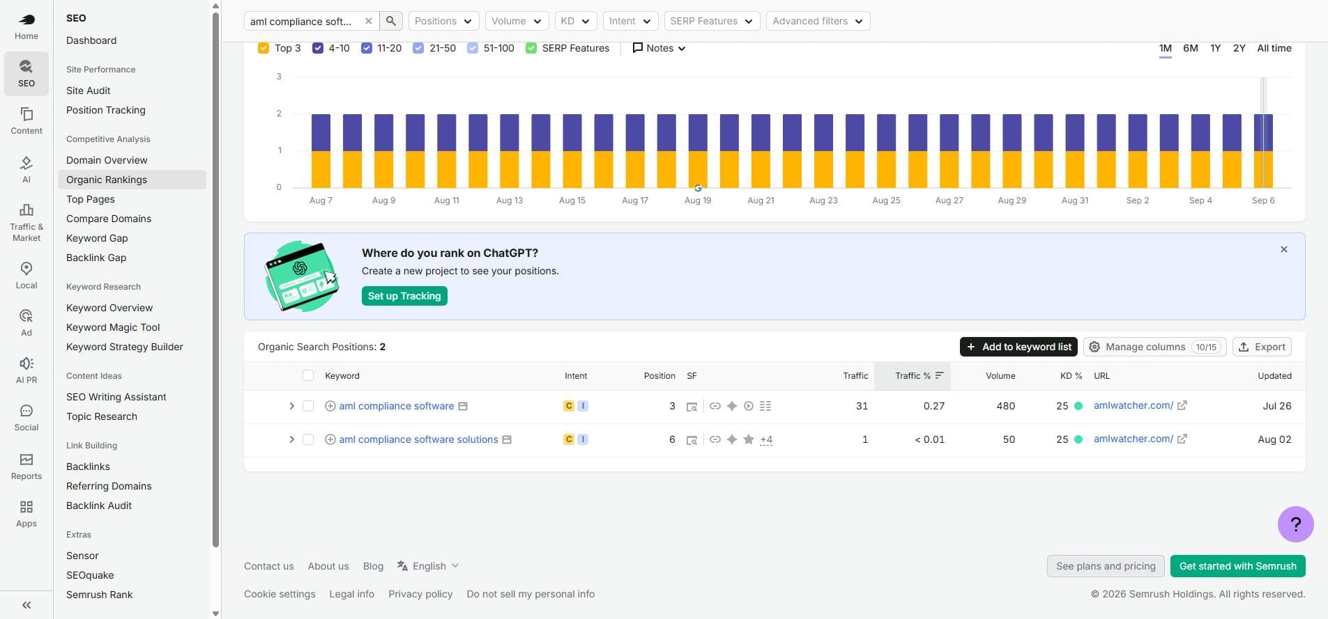Toggle the Top 3 checkbox
This screenshot has width=1328, height=619.
click(x=264, y=48)
